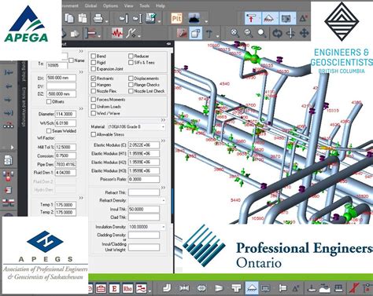The height and width of the screenshot is (296, 373).
Task: Expand the >> chevron above Temp 1 field
Action: (81, 198)
